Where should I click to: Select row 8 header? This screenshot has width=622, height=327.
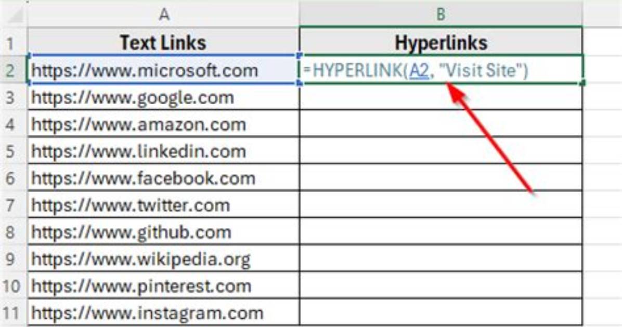pos(14,232)
